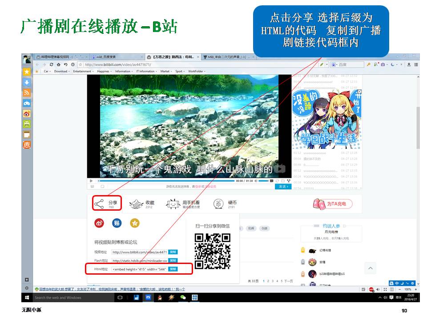Toggle widescreen icon in player
The width and height of the screenshot is (427, 320).
tap(283, 181)
